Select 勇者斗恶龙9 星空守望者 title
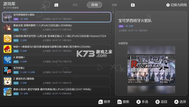The height and width of the screenshot is (107, 189). (x=52, y=89)
